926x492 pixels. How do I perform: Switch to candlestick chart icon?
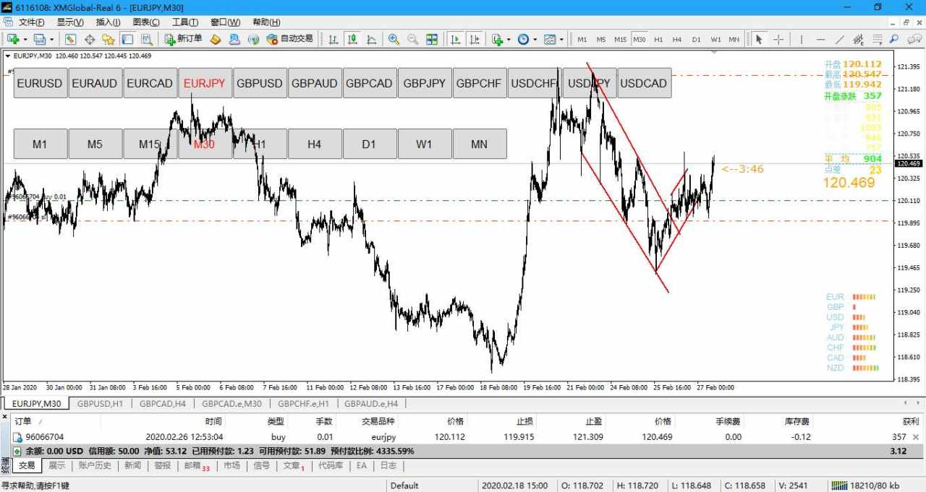(x=352, y=39)
